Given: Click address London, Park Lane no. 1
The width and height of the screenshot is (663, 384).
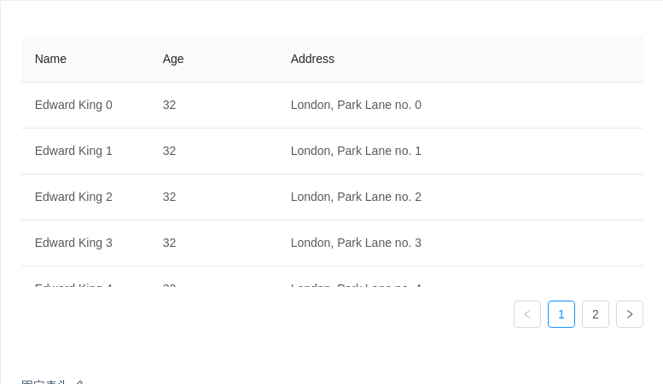Looking at the screenshot, I should (x=356, y=151).
